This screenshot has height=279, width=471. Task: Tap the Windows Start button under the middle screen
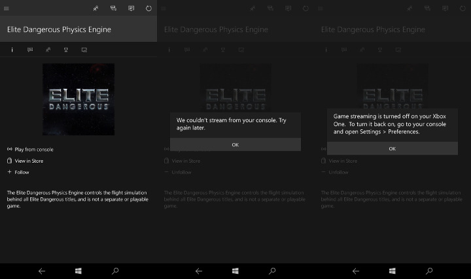coord(235,271)
